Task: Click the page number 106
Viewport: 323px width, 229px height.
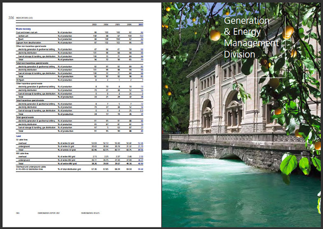Action: tap(11, 18)
